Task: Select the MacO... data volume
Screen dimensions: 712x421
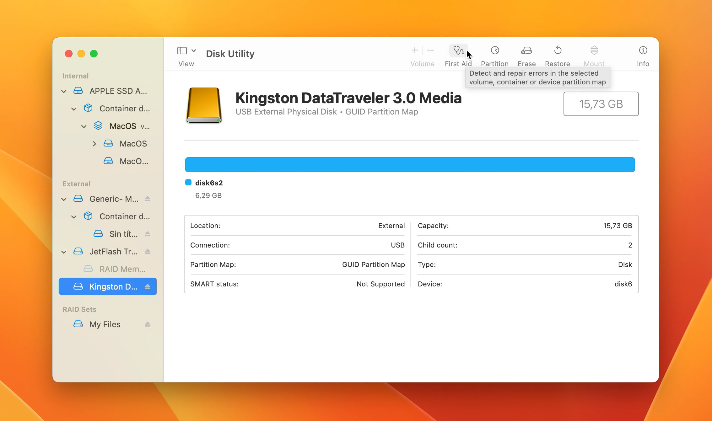Action: click(108, 161)
